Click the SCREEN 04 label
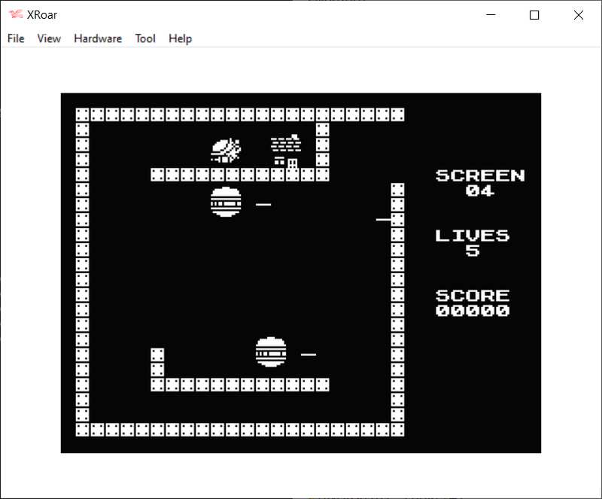This screenshot has width=602, height=499. 480,183
